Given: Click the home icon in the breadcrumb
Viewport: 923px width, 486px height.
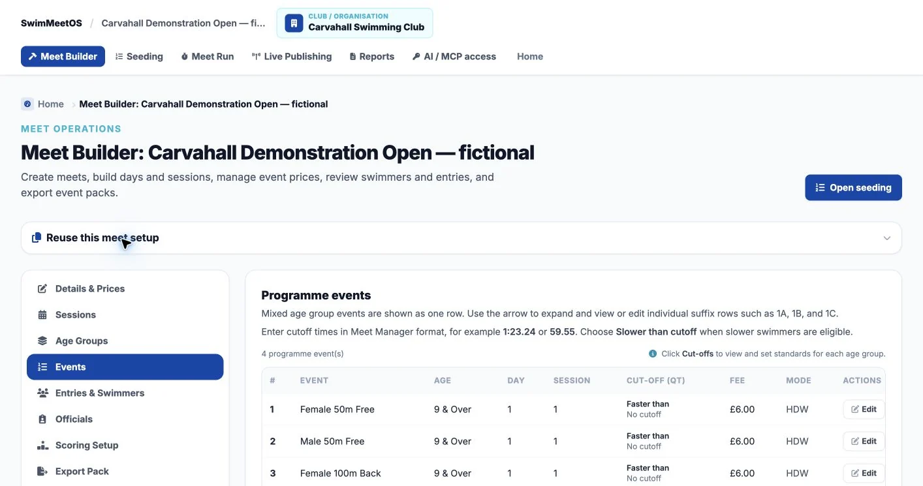Looking at the screenshot, I should tap(27, 104).
